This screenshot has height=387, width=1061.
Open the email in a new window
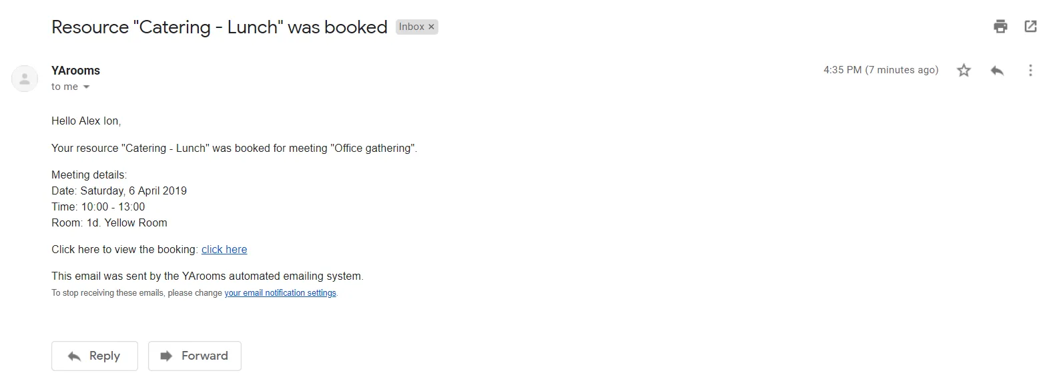click(1030, 27)
